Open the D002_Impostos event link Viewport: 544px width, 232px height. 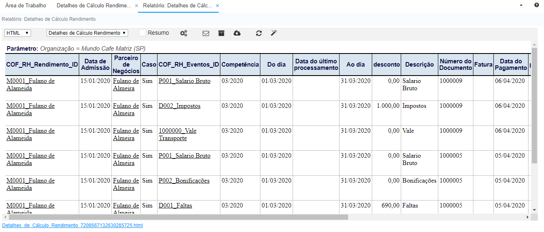point(180,106)
